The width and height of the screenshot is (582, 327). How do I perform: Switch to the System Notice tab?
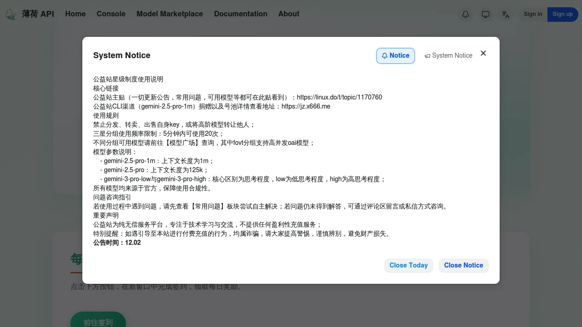(x=449, y=55)
